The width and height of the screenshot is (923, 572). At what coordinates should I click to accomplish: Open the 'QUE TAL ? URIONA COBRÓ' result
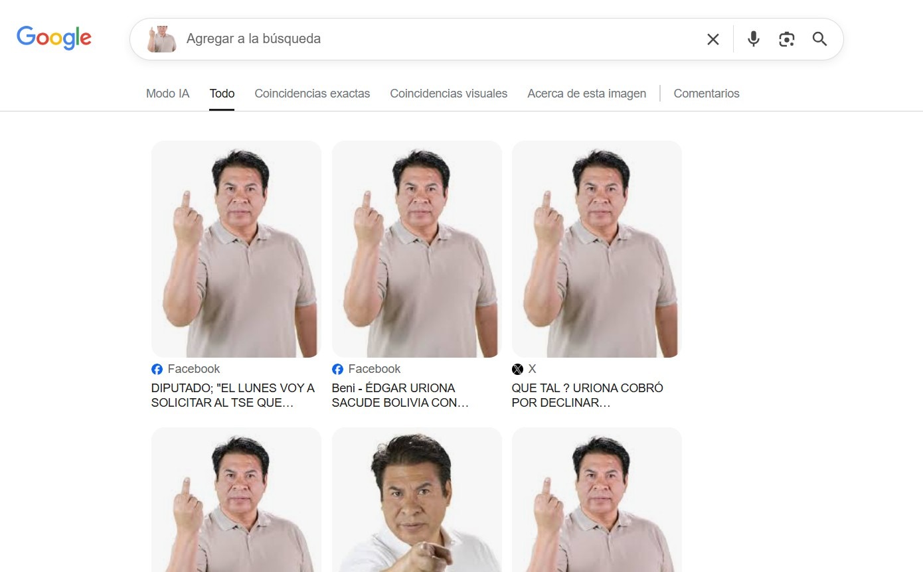pos(587,395)
